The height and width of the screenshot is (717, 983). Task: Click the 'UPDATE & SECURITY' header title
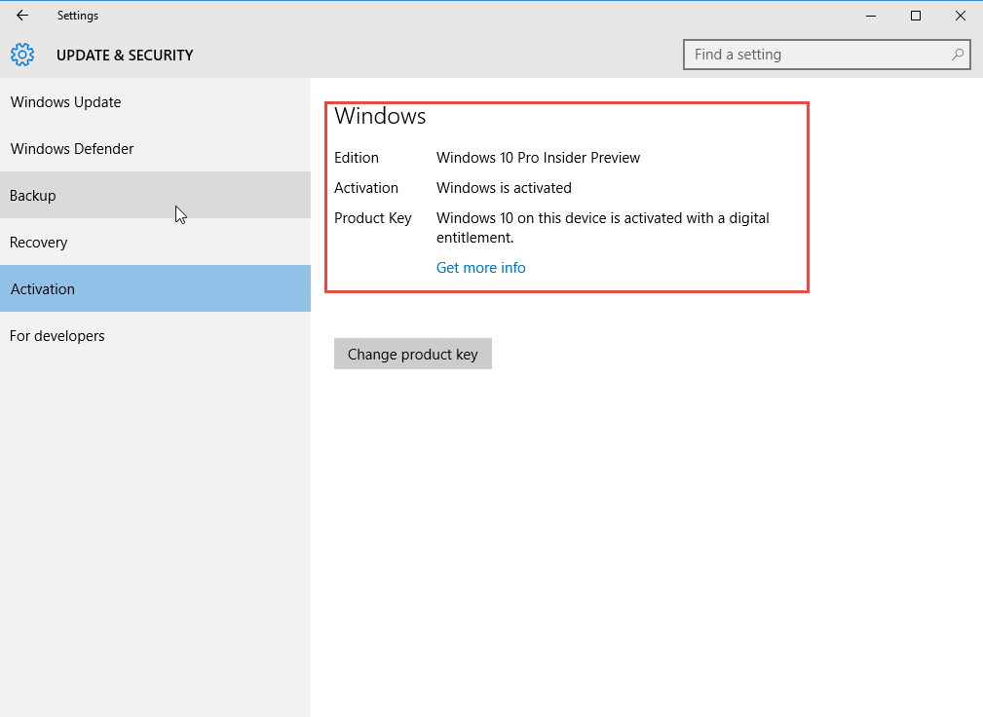click(125, 56)
